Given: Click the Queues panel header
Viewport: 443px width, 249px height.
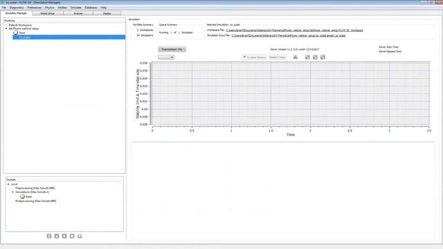Looking at the screenshot, I should click(64, 180).
